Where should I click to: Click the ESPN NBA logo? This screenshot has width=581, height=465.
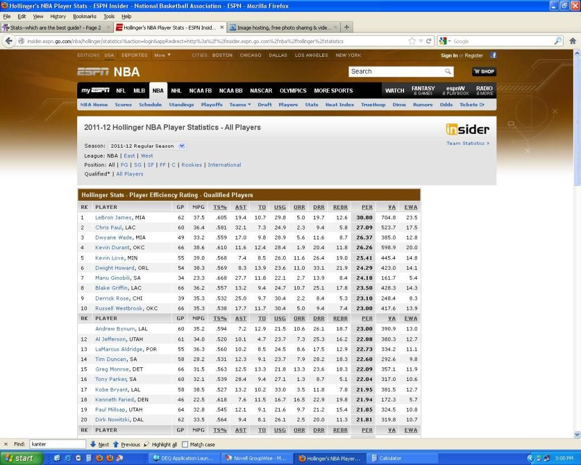(x=108, y=72)
